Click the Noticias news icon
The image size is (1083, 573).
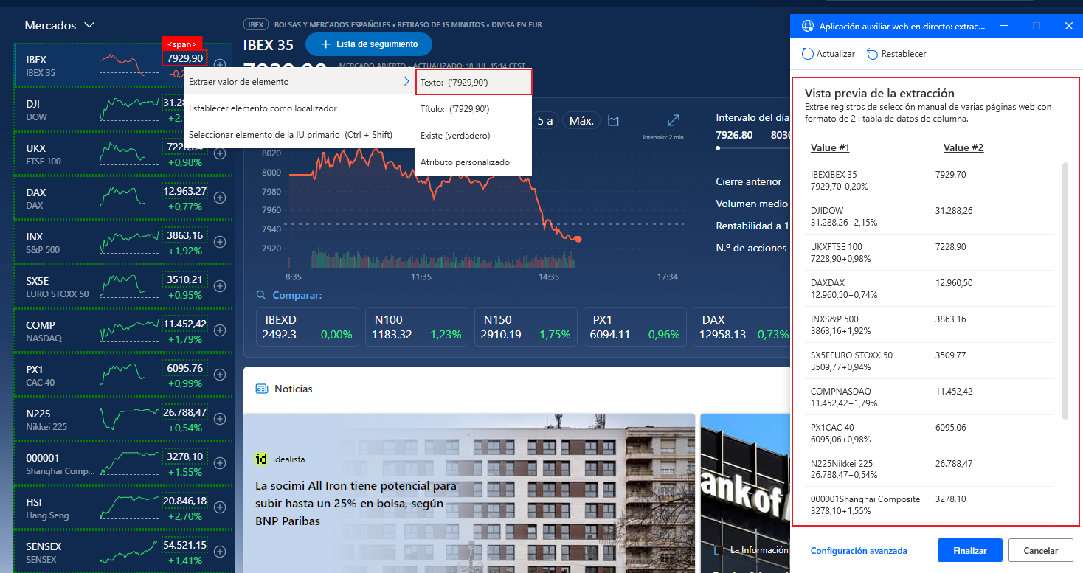261,389
